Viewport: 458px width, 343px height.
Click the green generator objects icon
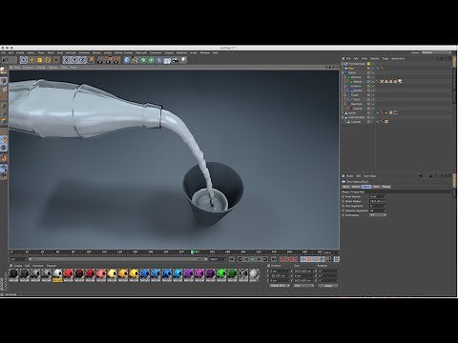coord(143,60)
